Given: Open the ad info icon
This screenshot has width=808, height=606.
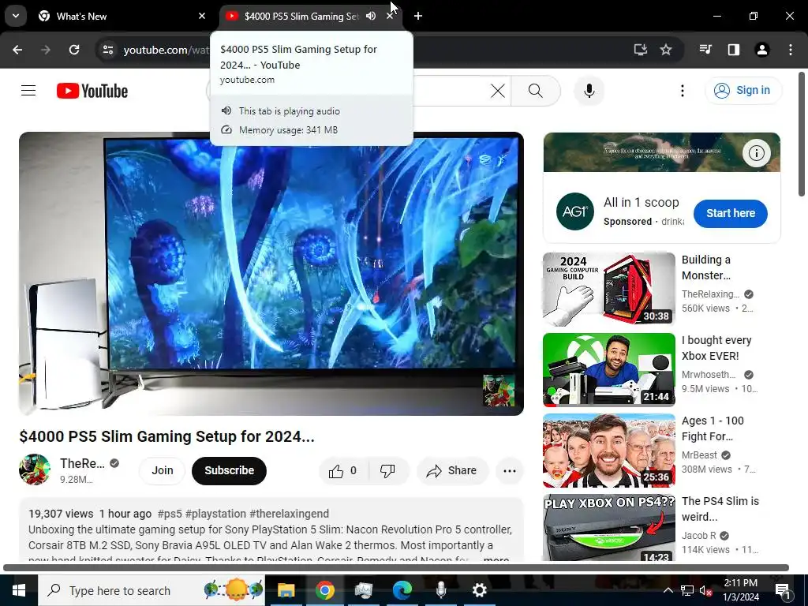Looking at the screenshot, I should 756,153.
